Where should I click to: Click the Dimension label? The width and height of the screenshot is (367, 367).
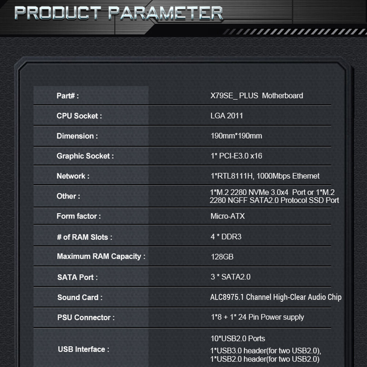tap(77, 136)
